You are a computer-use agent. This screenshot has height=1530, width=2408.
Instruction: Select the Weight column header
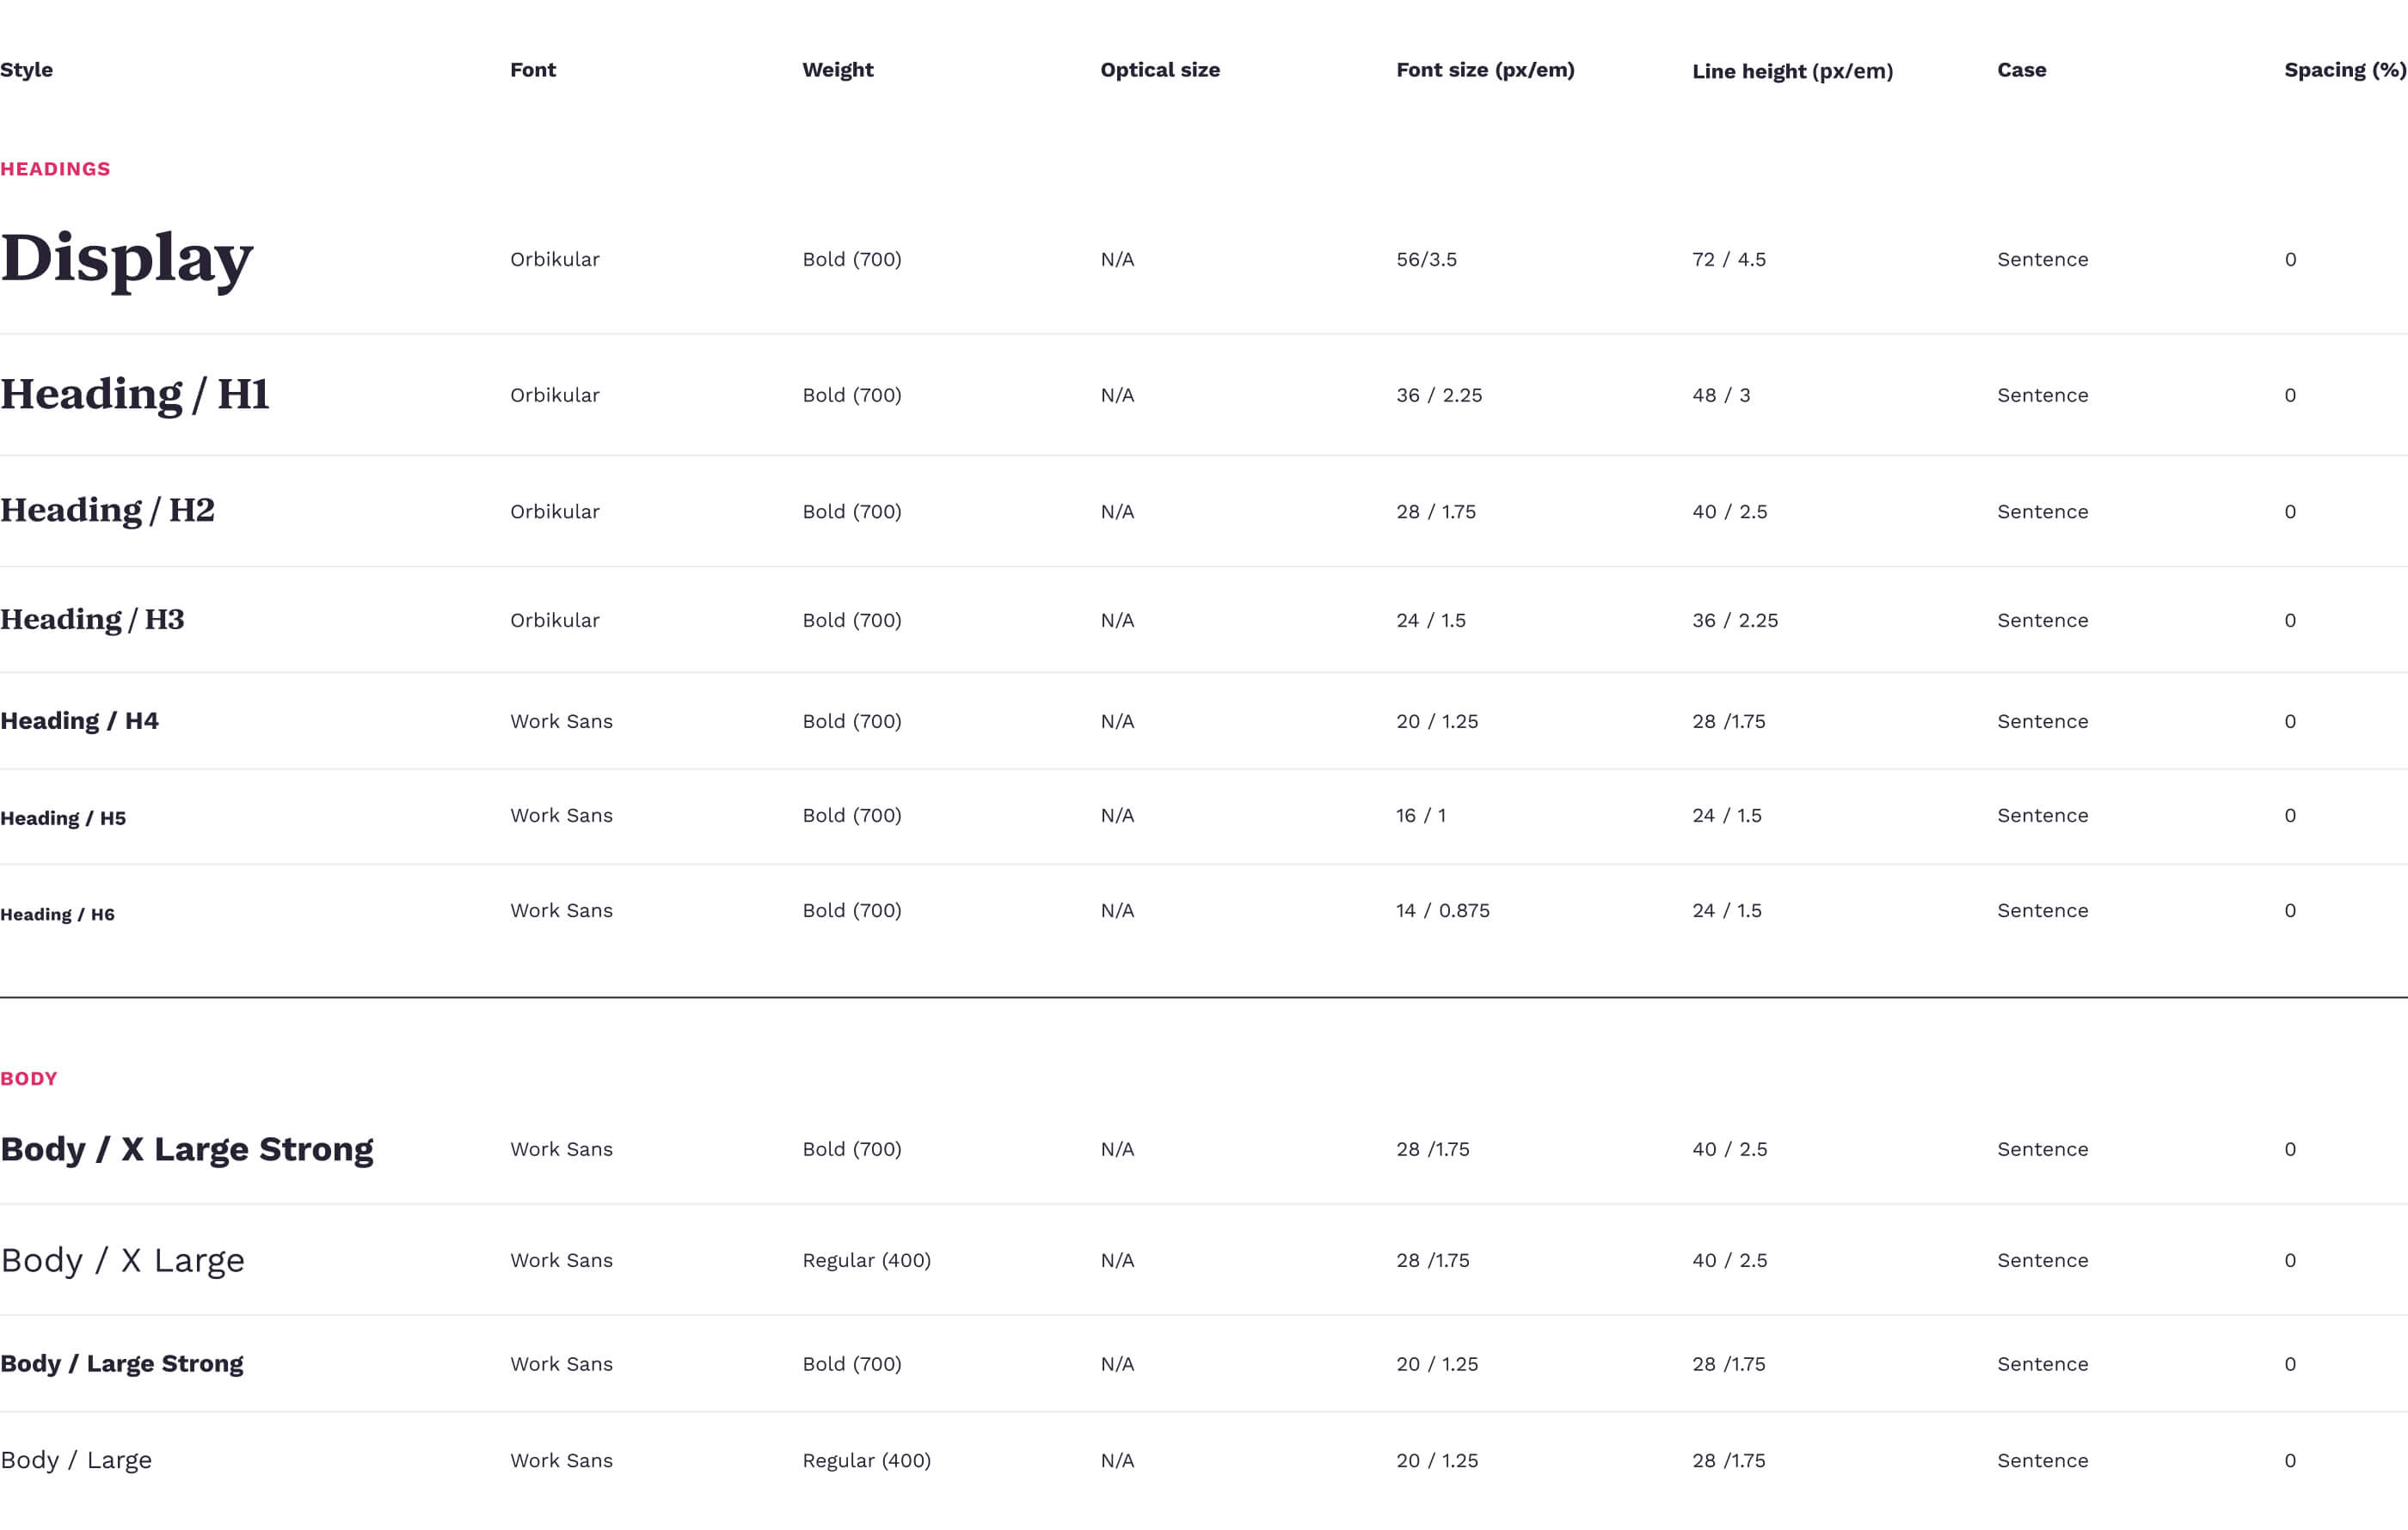point(837,70)
